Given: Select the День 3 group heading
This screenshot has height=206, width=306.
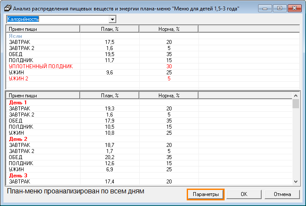Looking at the screenshot, I should tap(18, 175).
